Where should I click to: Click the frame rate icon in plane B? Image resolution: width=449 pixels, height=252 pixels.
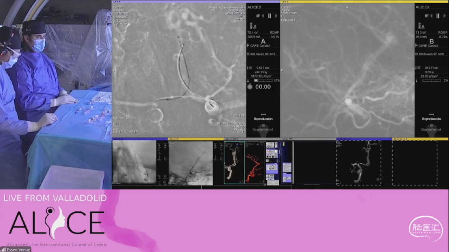point(421,26)
